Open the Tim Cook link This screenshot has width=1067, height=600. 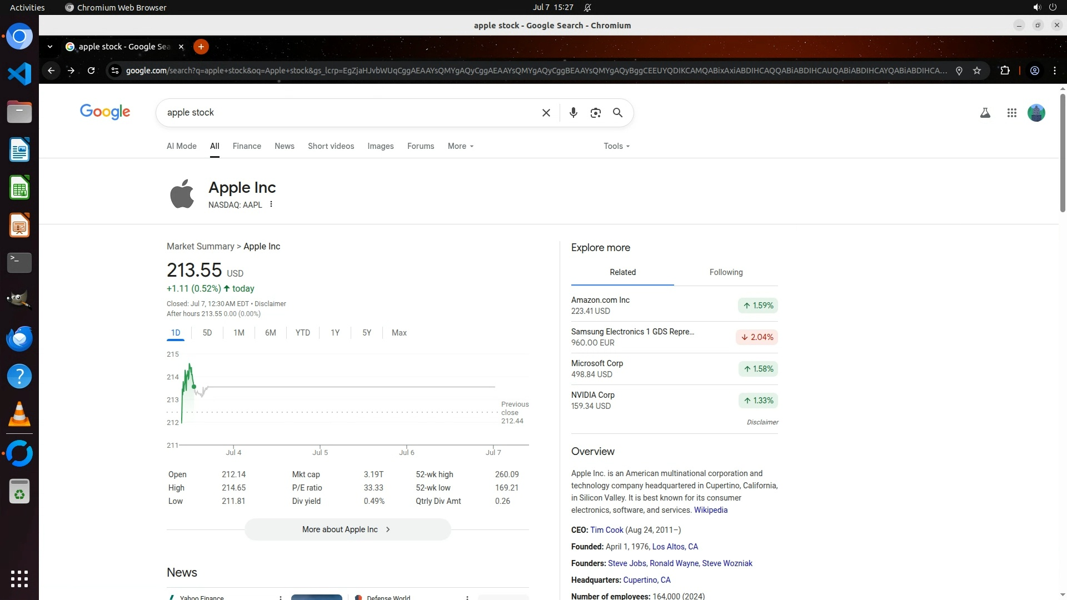point(606,530)
